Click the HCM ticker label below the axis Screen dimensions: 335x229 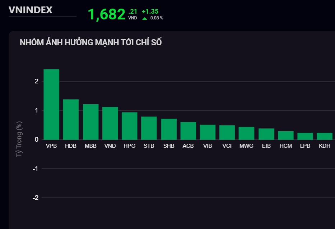pyautogui.click(x=286, y=146)
